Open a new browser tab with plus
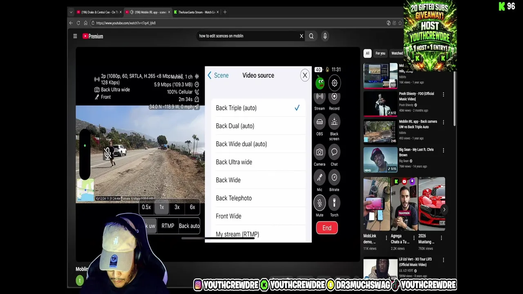 click(225, 12)
